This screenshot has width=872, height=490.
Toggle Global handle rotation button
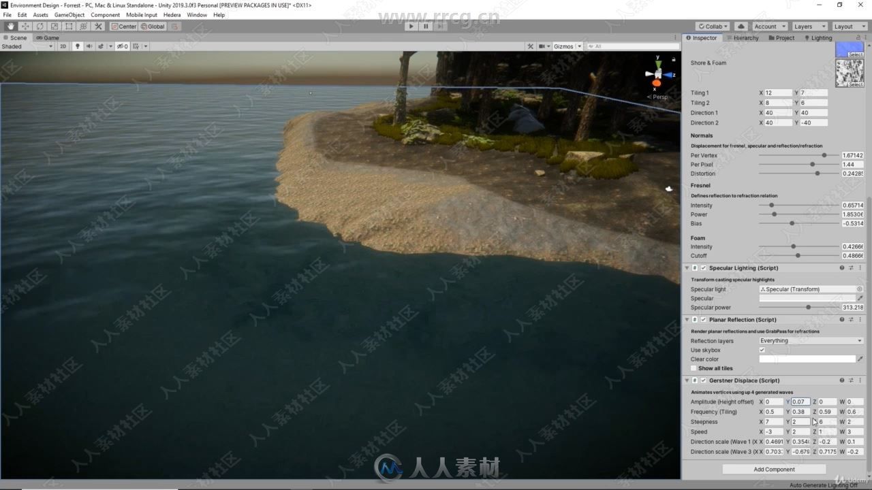(153, 27)
